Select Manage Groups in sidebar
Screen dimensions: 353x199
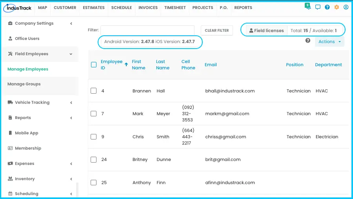(24, 84)
